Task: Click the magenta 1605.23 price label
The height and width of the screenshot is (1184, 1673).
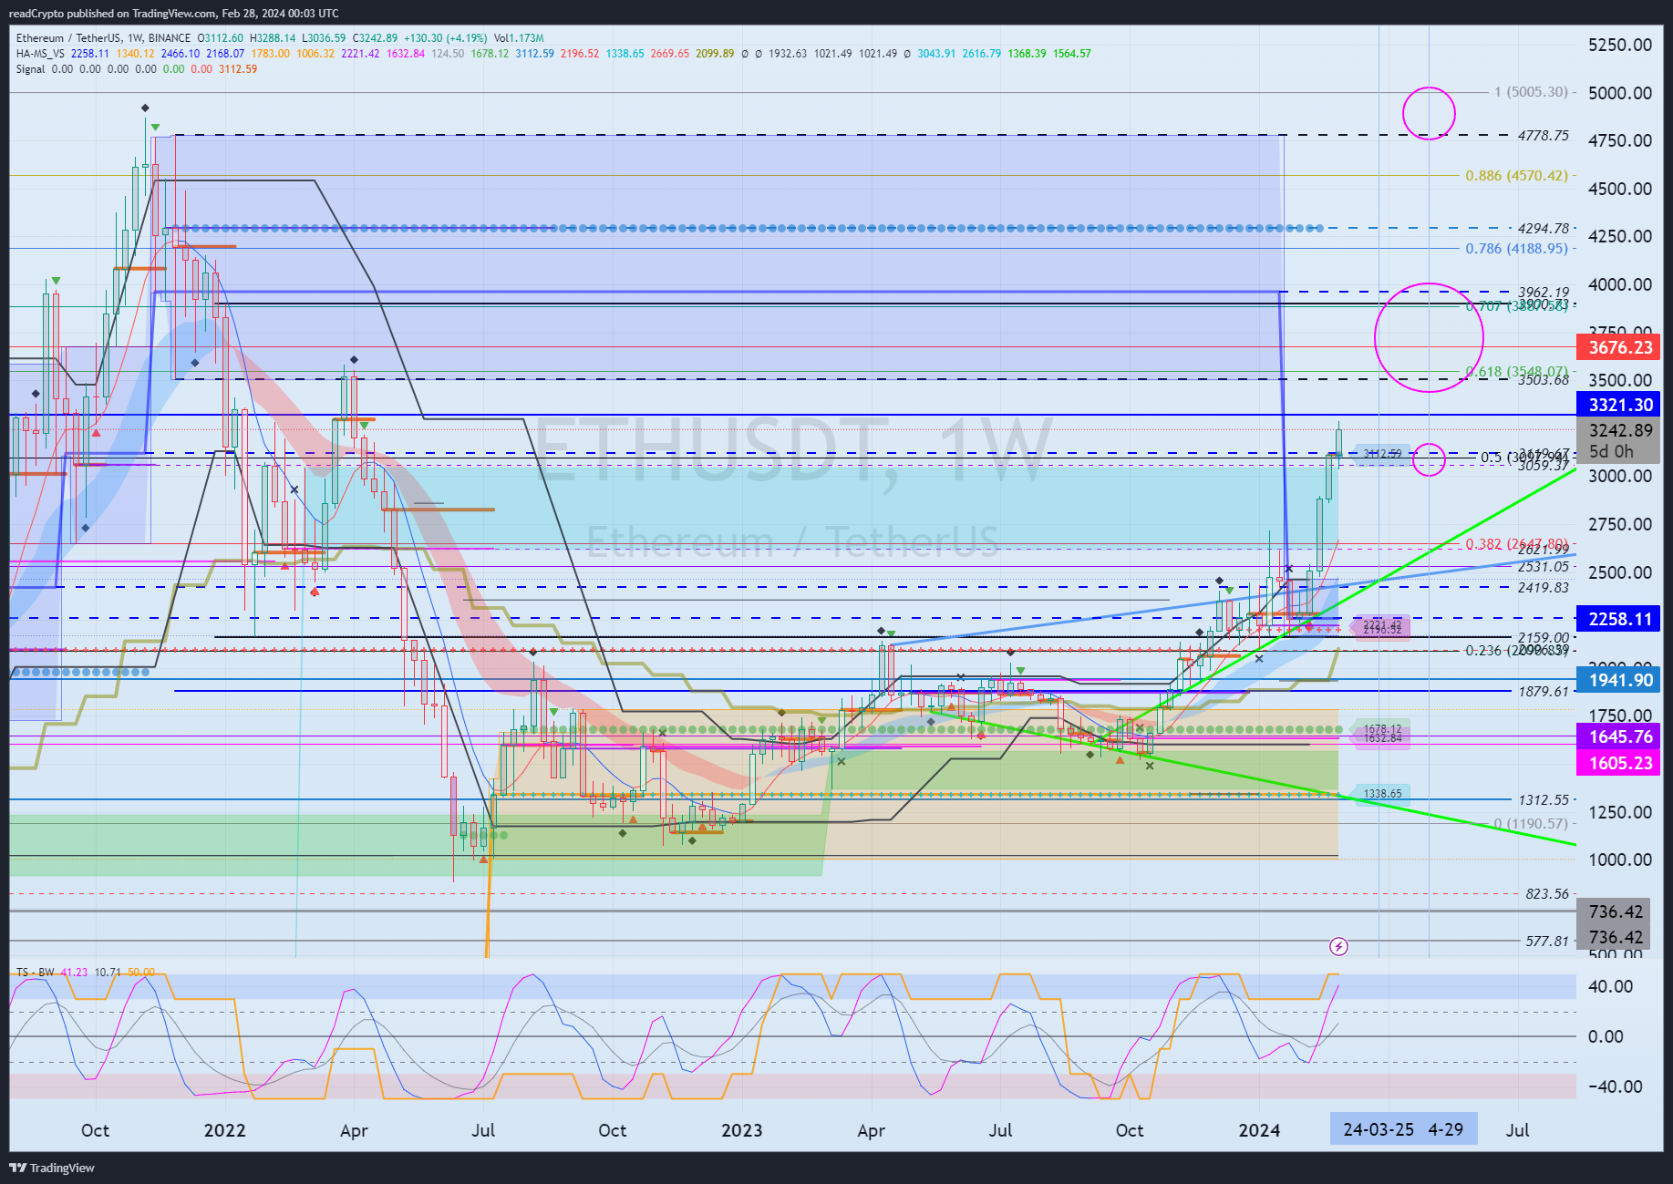Action: [x=1620, y=763]
